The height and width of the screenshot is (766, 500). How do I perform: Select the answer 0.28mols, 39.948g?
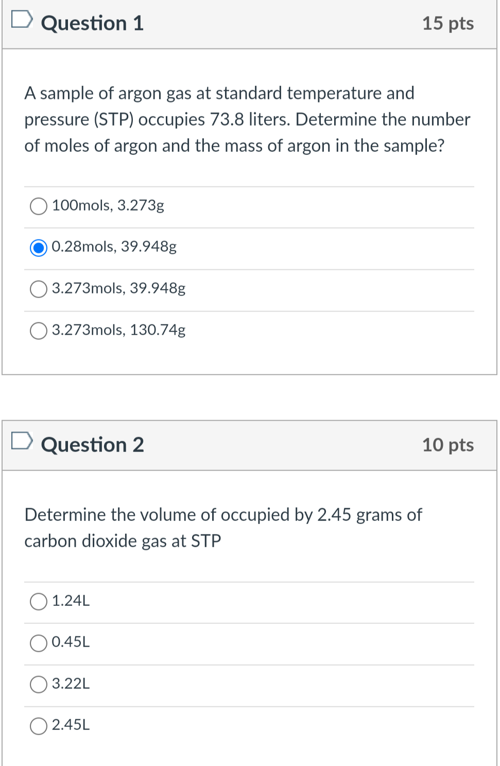click(x=38, y=248)
